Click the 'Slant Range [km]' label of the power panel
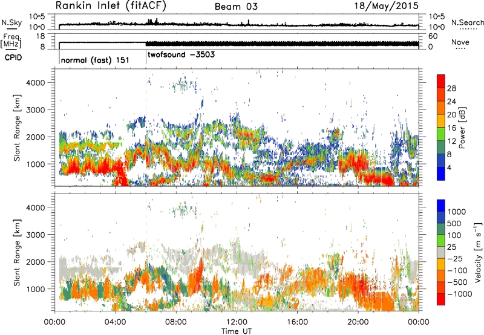The width and height of the screenshot is (484, 335). pyautogui.click(x=17, y=128)
